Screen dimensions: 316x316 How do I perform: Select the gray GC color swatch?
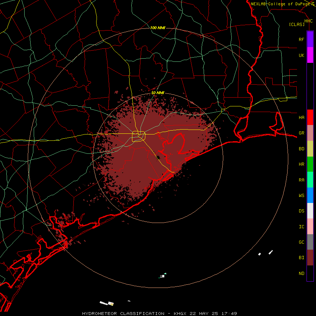point(310,242)
